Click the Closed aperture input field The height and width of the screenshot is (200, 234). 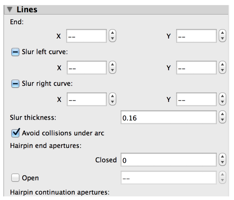coord(169,160)
